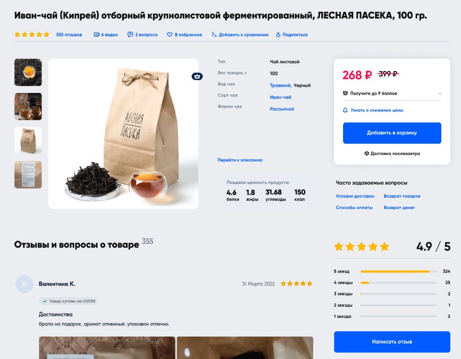Screen dimensions: 461x359
Task: Select the thumbnail showing the package back label
Action: point(28,175)
